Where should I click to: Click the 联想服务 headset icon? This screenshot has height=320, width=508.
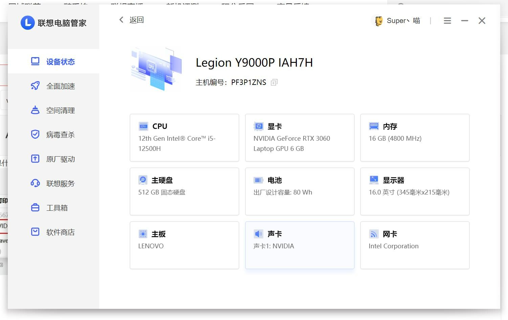tap(35, 183)
